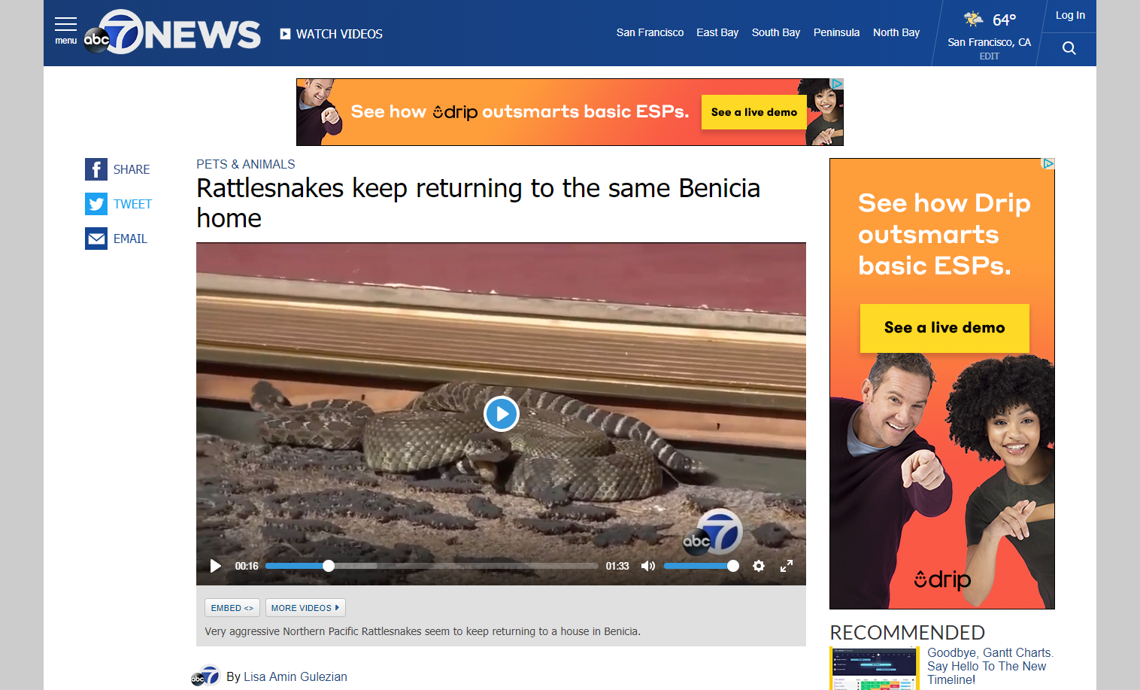Tweet article using Twitter icon

pyautogui.click(x=96, y=204)
